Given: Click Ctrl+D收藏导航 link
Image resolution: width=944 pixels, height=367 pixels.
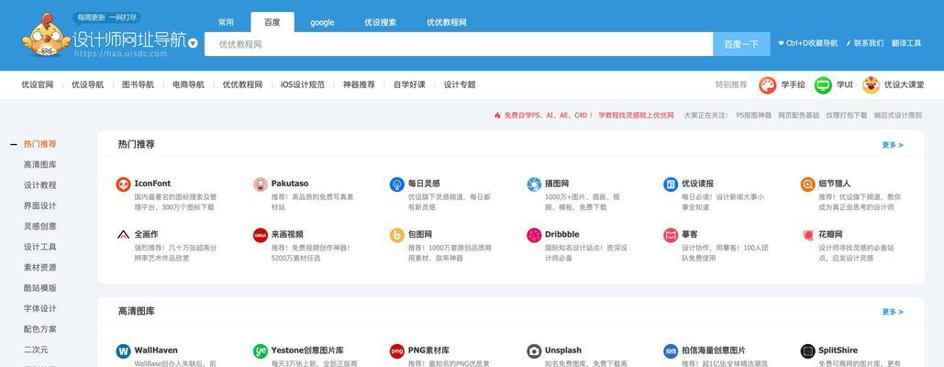Looking at the screenshot, I should tap(808, 43).
